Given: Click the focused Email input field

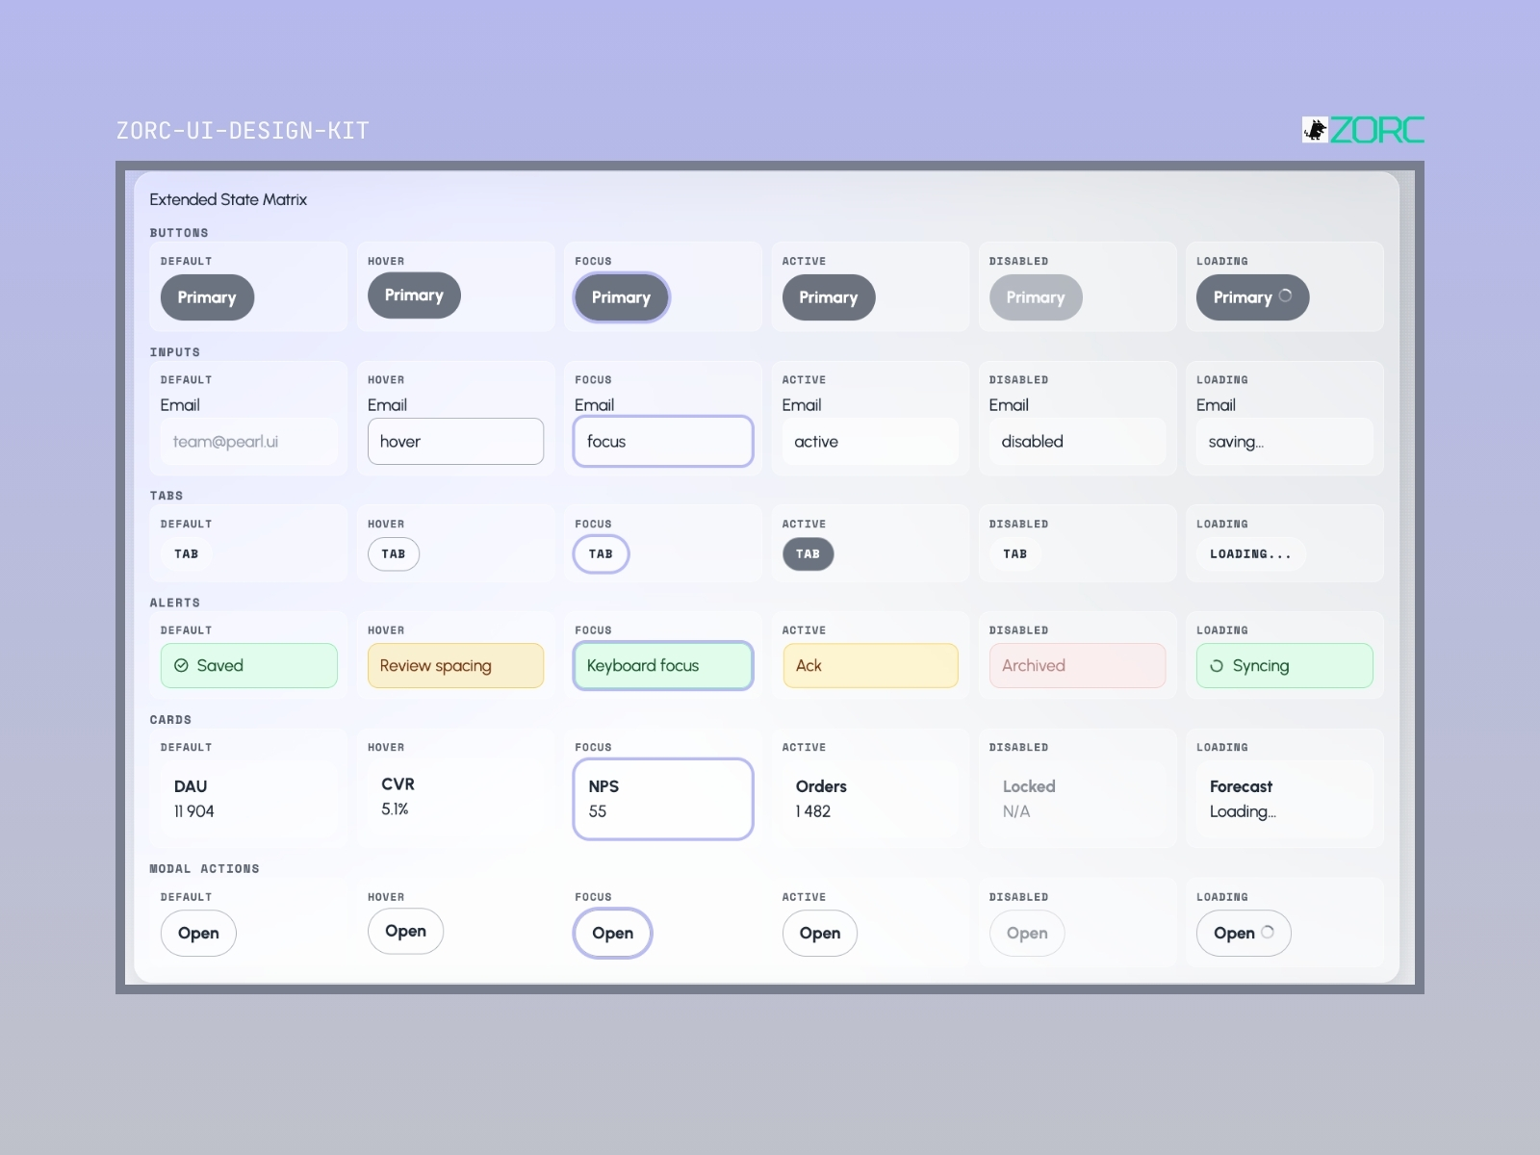Looking at the screenshot, I should pyautogui.click(x=663, y=442).
